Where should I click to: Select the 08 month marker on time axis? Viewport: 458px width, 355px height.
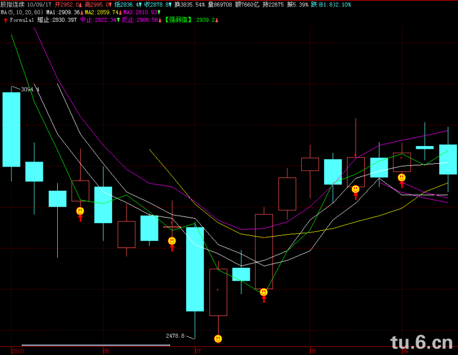(x=313, y=350)
